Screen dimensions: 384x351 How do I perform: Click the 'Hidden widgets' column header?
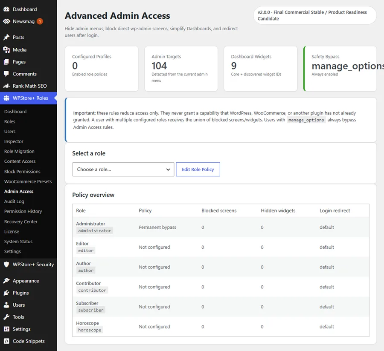pyautogui.click(x=278, y=210)
